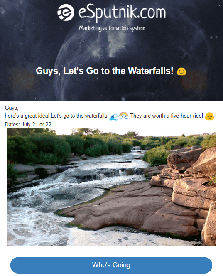Click the eSputnik circular logo icon

tap(66, 12)
